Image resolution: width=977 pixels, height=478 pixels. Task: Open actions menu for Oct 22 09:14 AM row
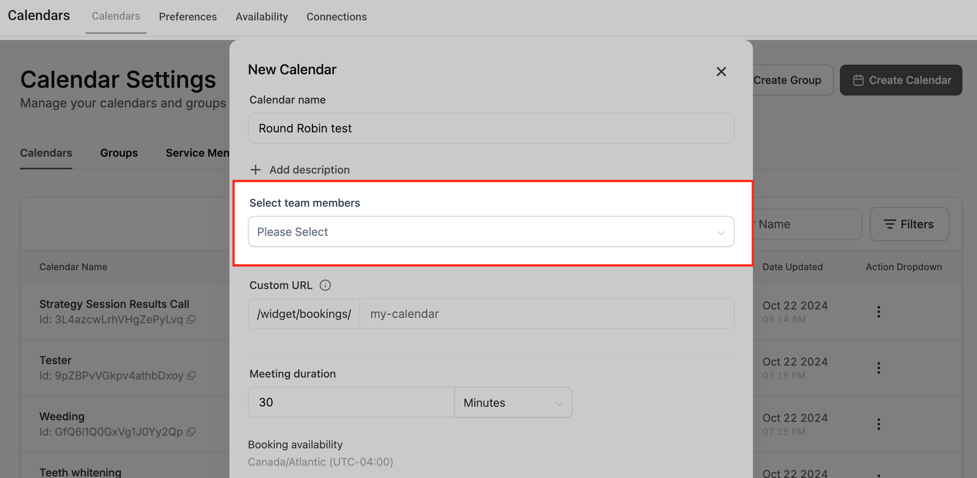[x=878, y=312]
